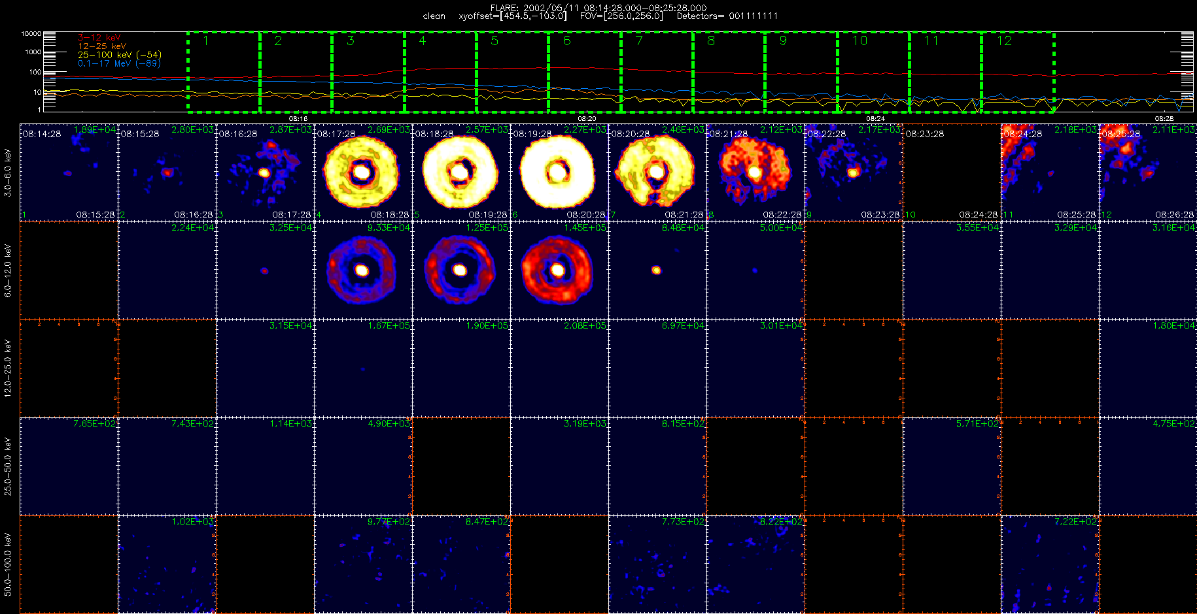This screenshot has width=1197, height=614.
Task: Open 50-100 keV image labeled 8.47E+02
Action: click(x=462, y=564)
